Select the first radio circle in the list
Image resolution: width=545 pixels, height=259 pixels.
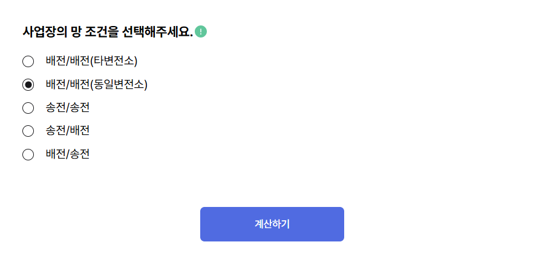point(28,61)
